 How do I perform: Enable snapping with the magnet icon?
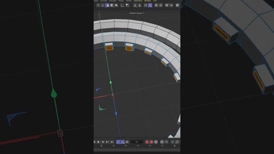(135, 5)
